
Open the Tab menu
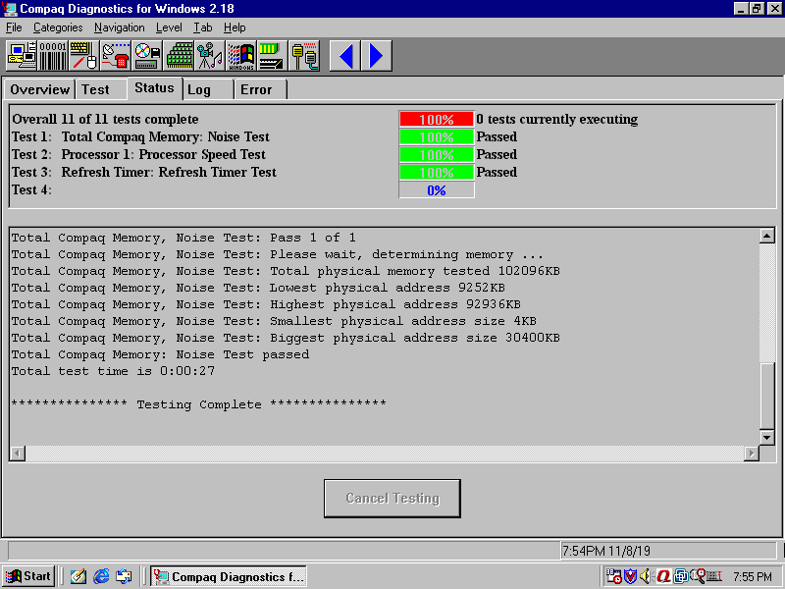203,27
